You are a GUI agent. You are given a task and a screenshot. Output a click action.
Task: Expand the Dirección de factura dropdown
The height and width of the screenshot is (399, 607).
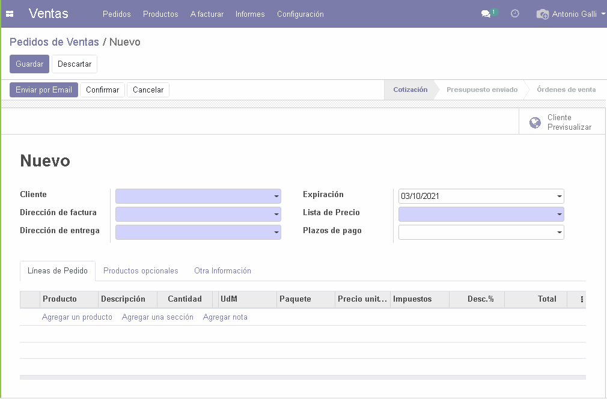[276, 215]
